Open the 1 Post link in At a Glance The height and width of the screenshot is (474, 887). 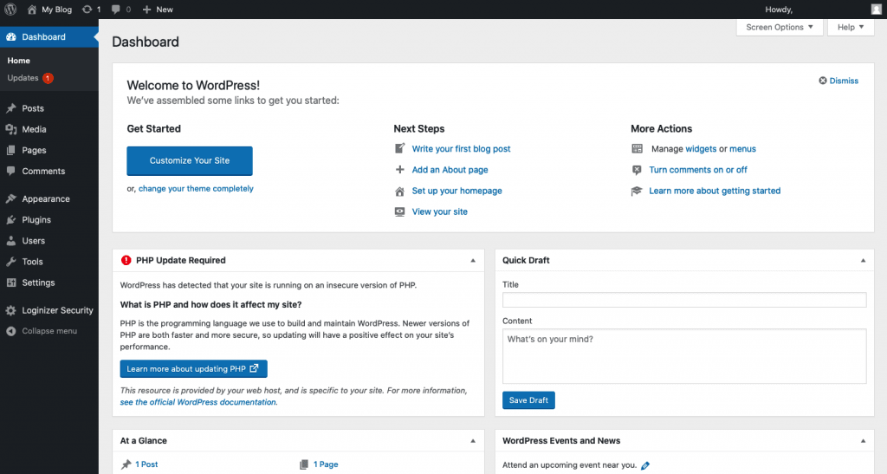click(x=146, y=464)
